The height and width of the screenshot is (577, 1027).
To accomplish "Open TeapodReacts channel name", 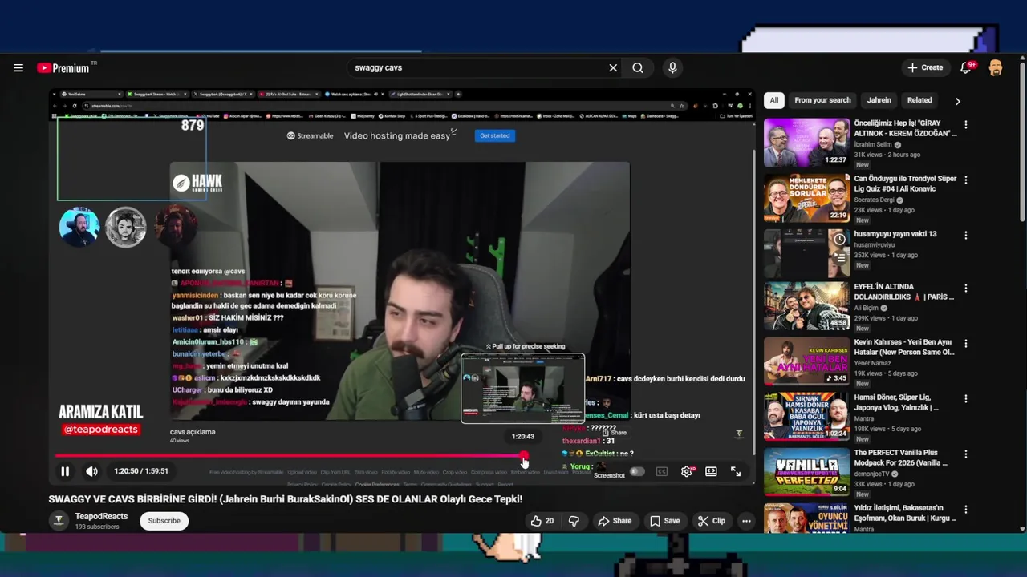I will click(101, 516).
